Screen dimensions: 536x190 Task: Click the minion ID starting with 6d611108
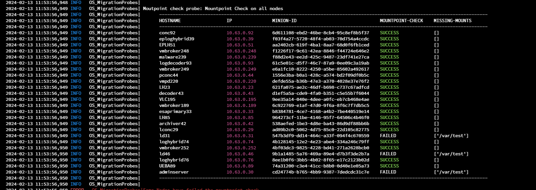pos(321,33)
